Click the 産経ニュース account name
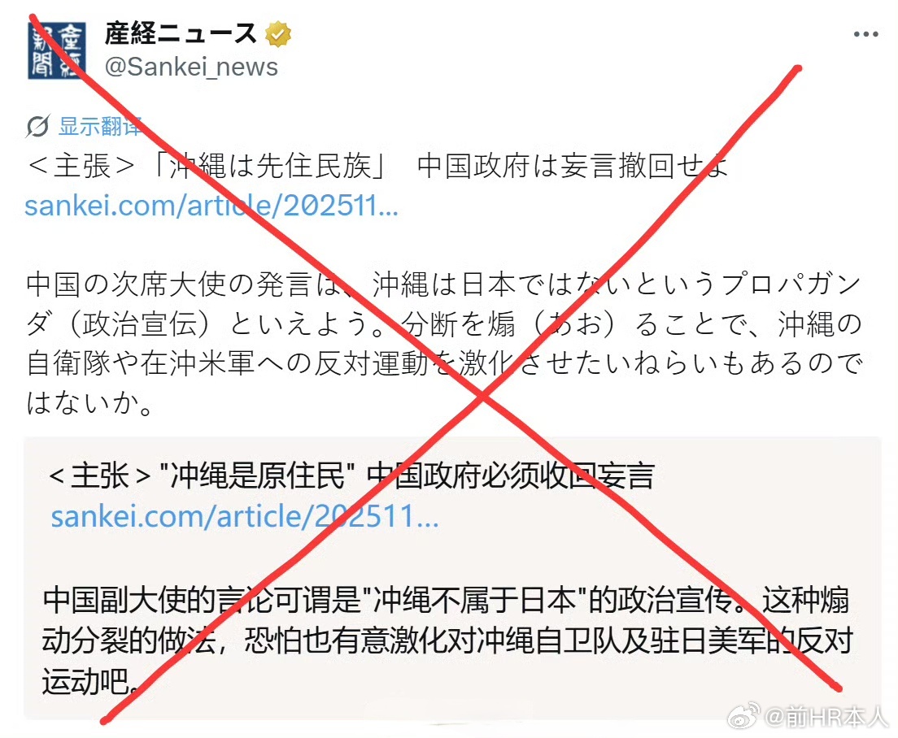Screen dimensions: 898x738 tap(181, 33)
